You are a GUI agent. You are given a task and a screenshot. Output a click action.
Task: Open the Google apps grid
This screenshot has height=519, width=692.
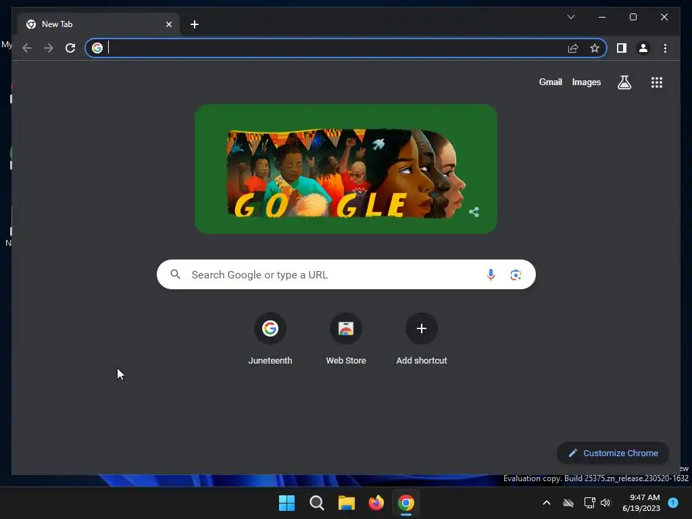657,82
